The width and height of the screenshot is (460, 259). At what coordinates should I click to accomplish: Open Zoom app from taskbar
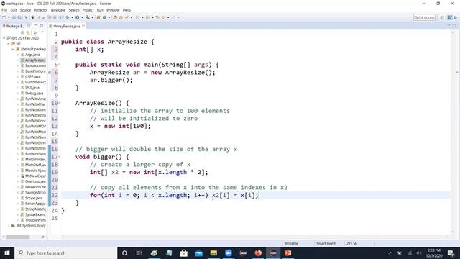coord(229,253)
